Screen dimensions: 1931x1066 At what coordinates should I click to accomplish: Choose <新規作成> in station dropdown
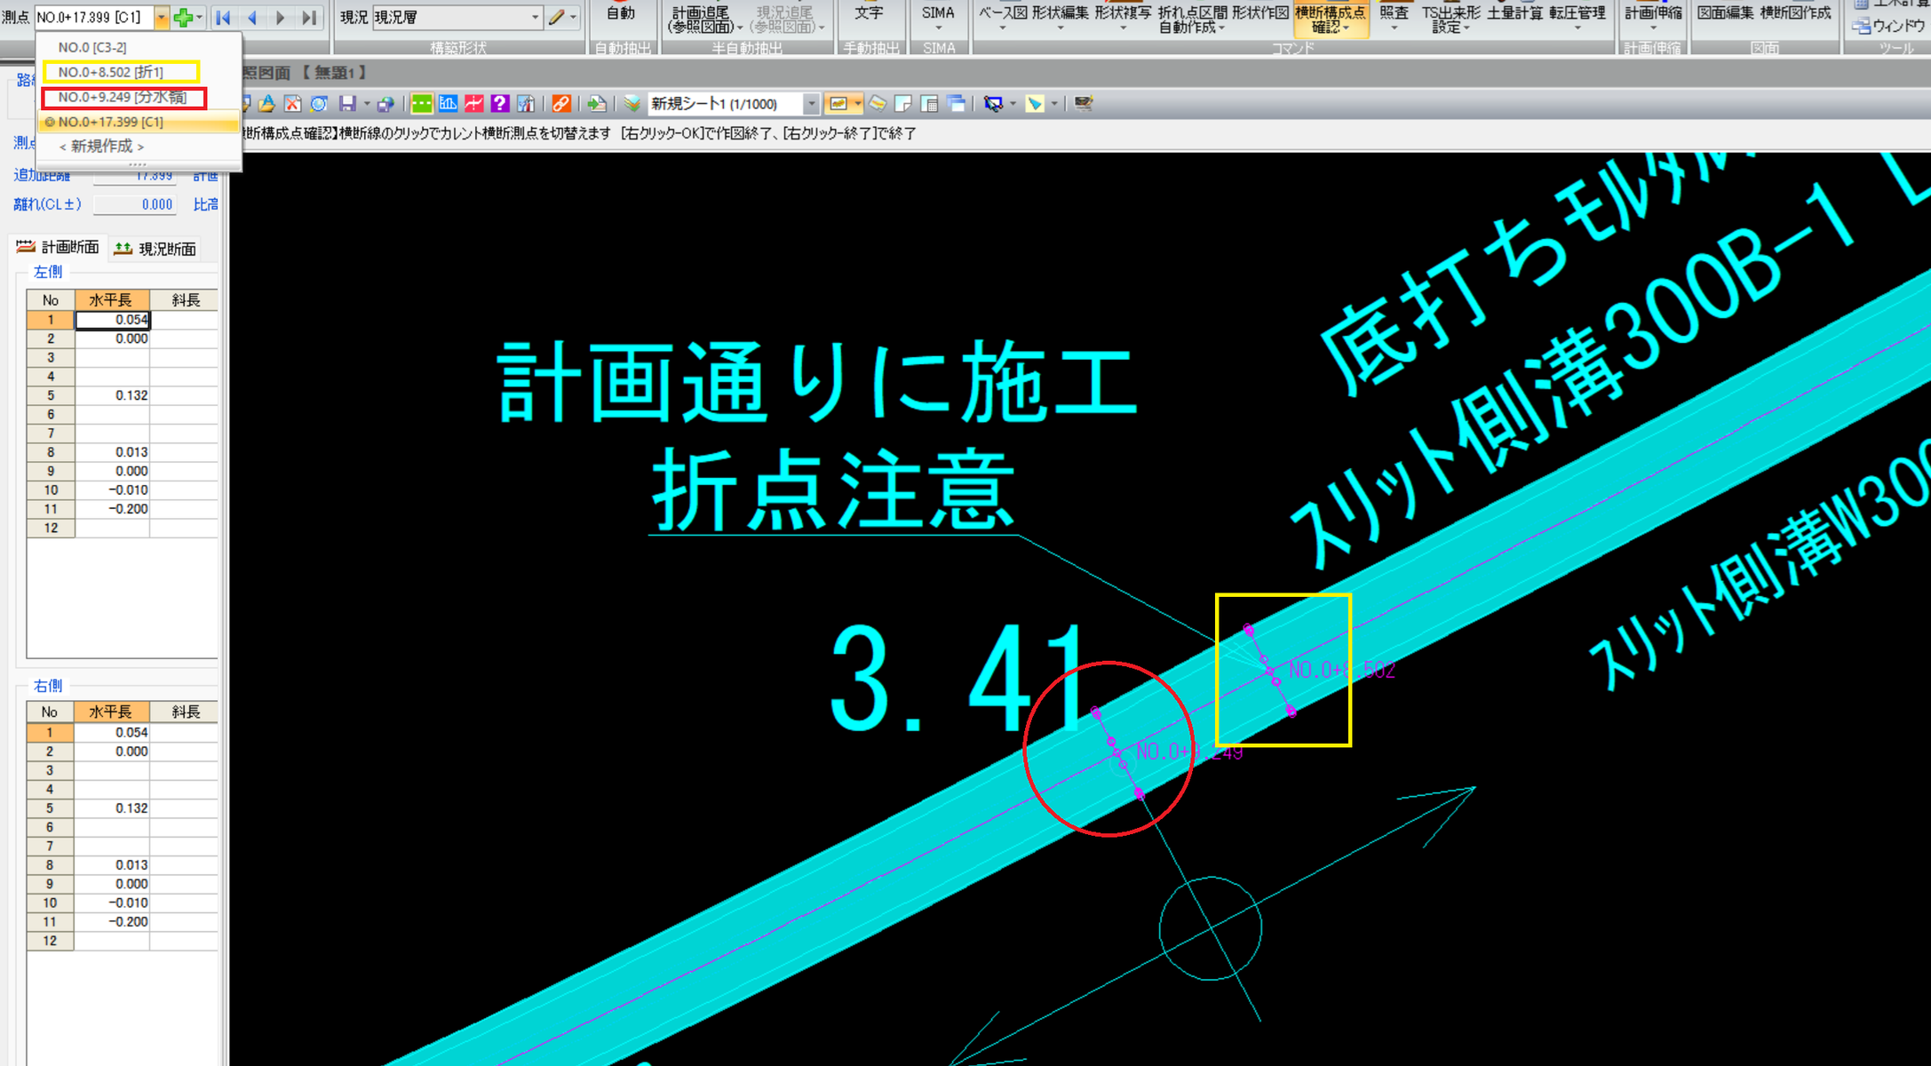[x=101, y=146]
